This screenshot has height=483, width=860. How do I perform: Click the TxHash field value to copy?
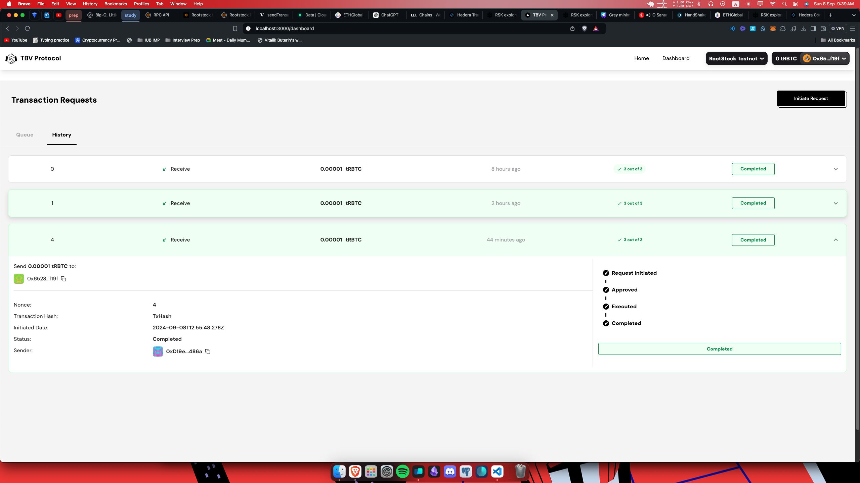pos(163,316)
